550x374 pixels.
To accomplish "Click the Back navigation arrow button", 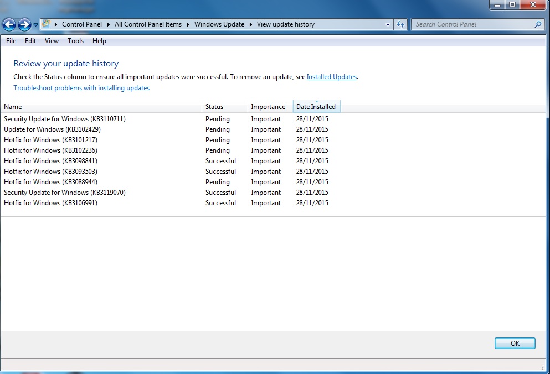I will click(x=9, y=24).
